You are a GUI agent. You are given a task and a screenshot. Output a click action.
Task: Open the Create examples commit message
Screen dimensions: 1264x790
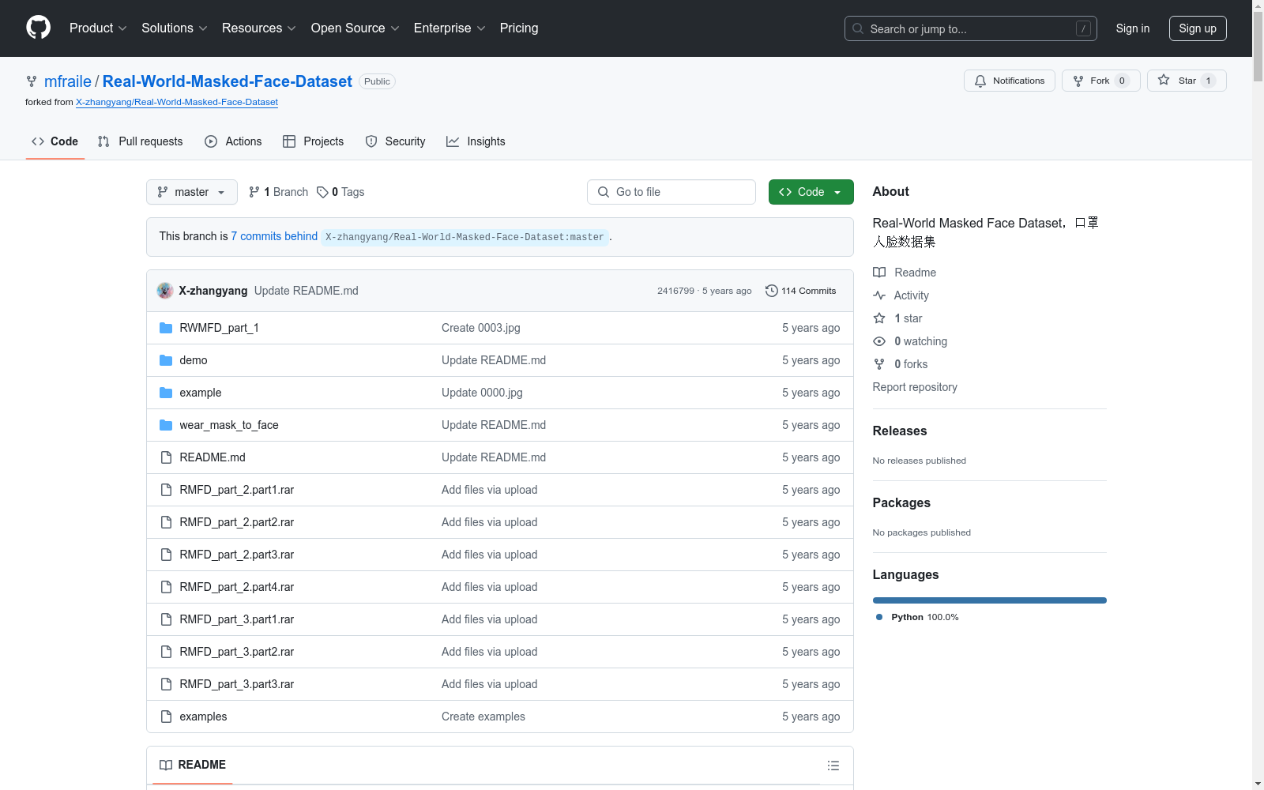pyautogui.click(x=483, y=717)
